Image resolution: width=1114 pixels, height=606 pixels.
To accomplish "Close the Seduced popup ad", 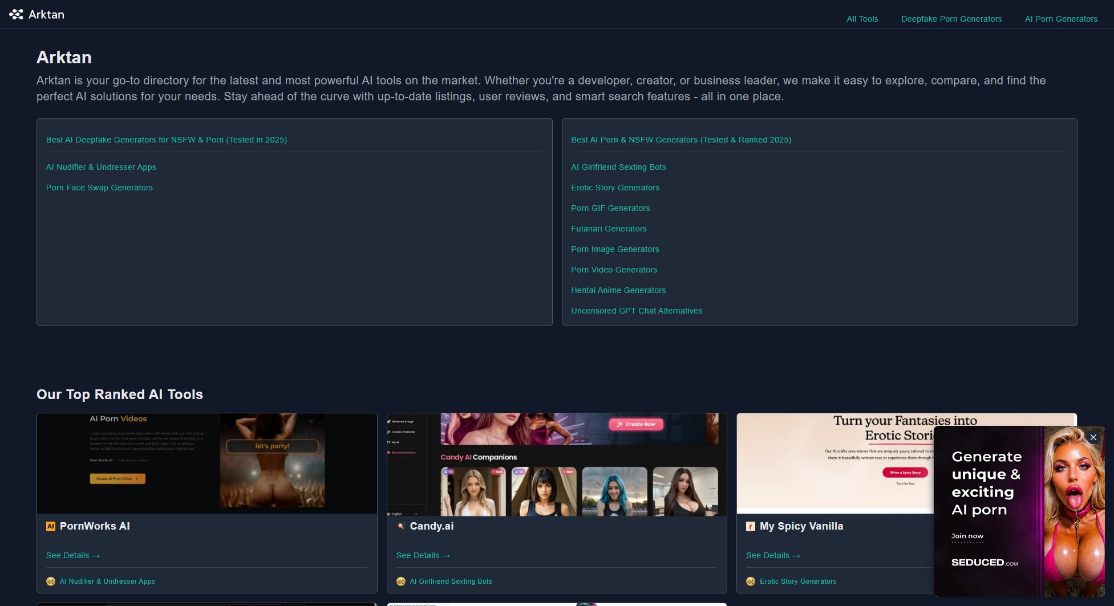I will 1093,437.
